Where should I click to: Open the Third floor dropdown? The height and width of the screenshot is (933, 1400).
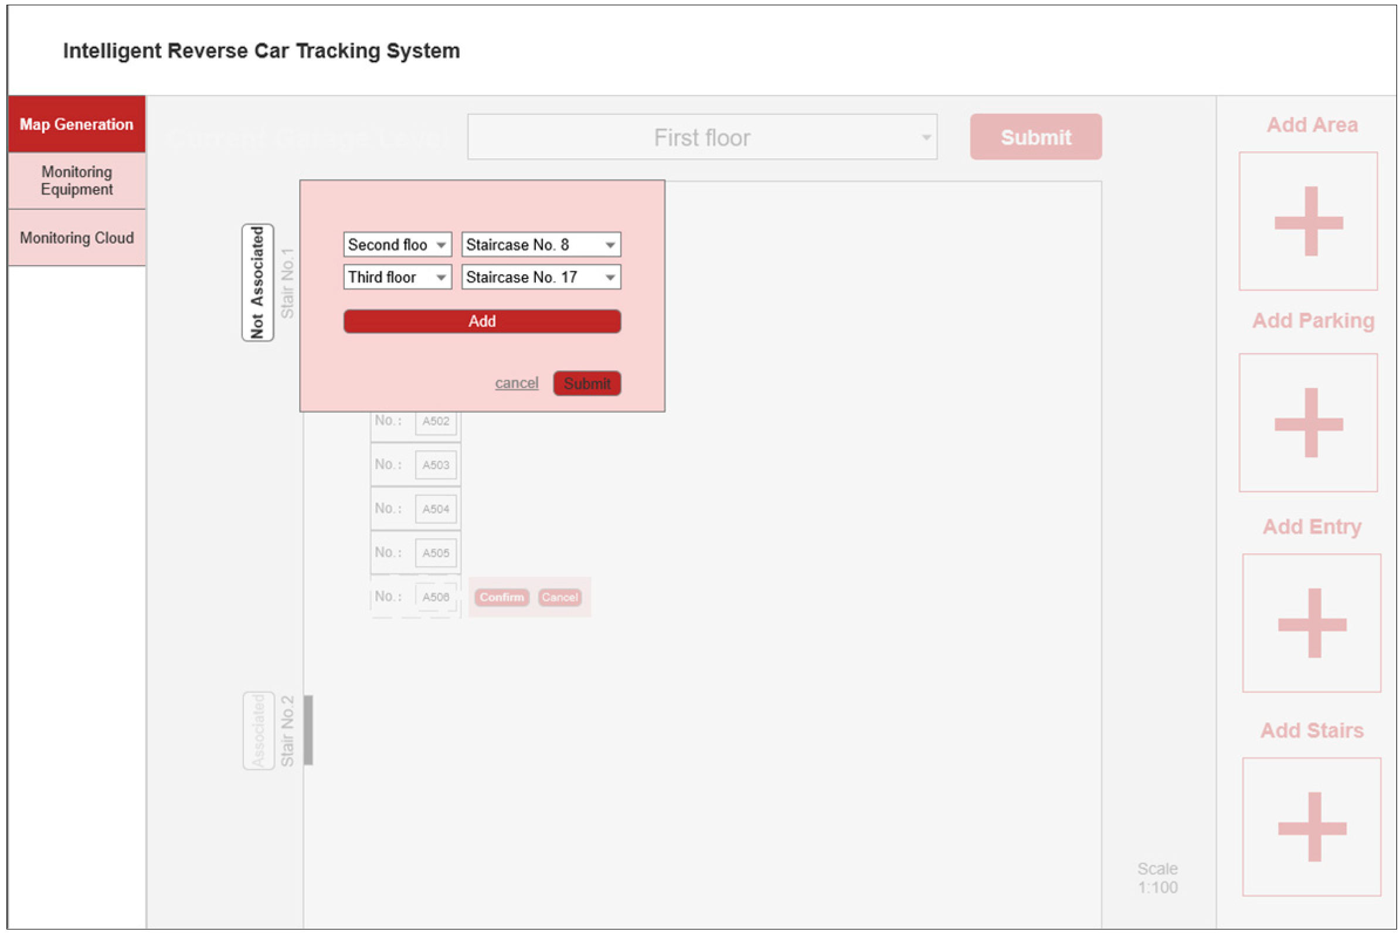click(397, 277)
